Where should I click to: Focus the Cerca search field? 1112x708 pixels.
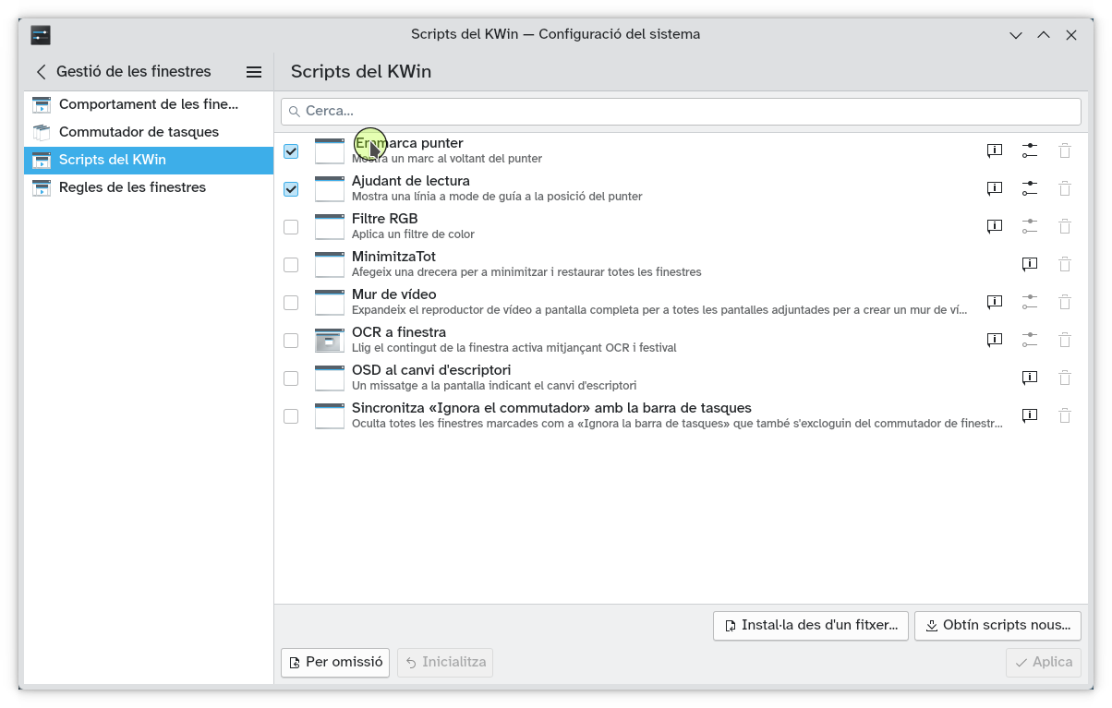681,111
